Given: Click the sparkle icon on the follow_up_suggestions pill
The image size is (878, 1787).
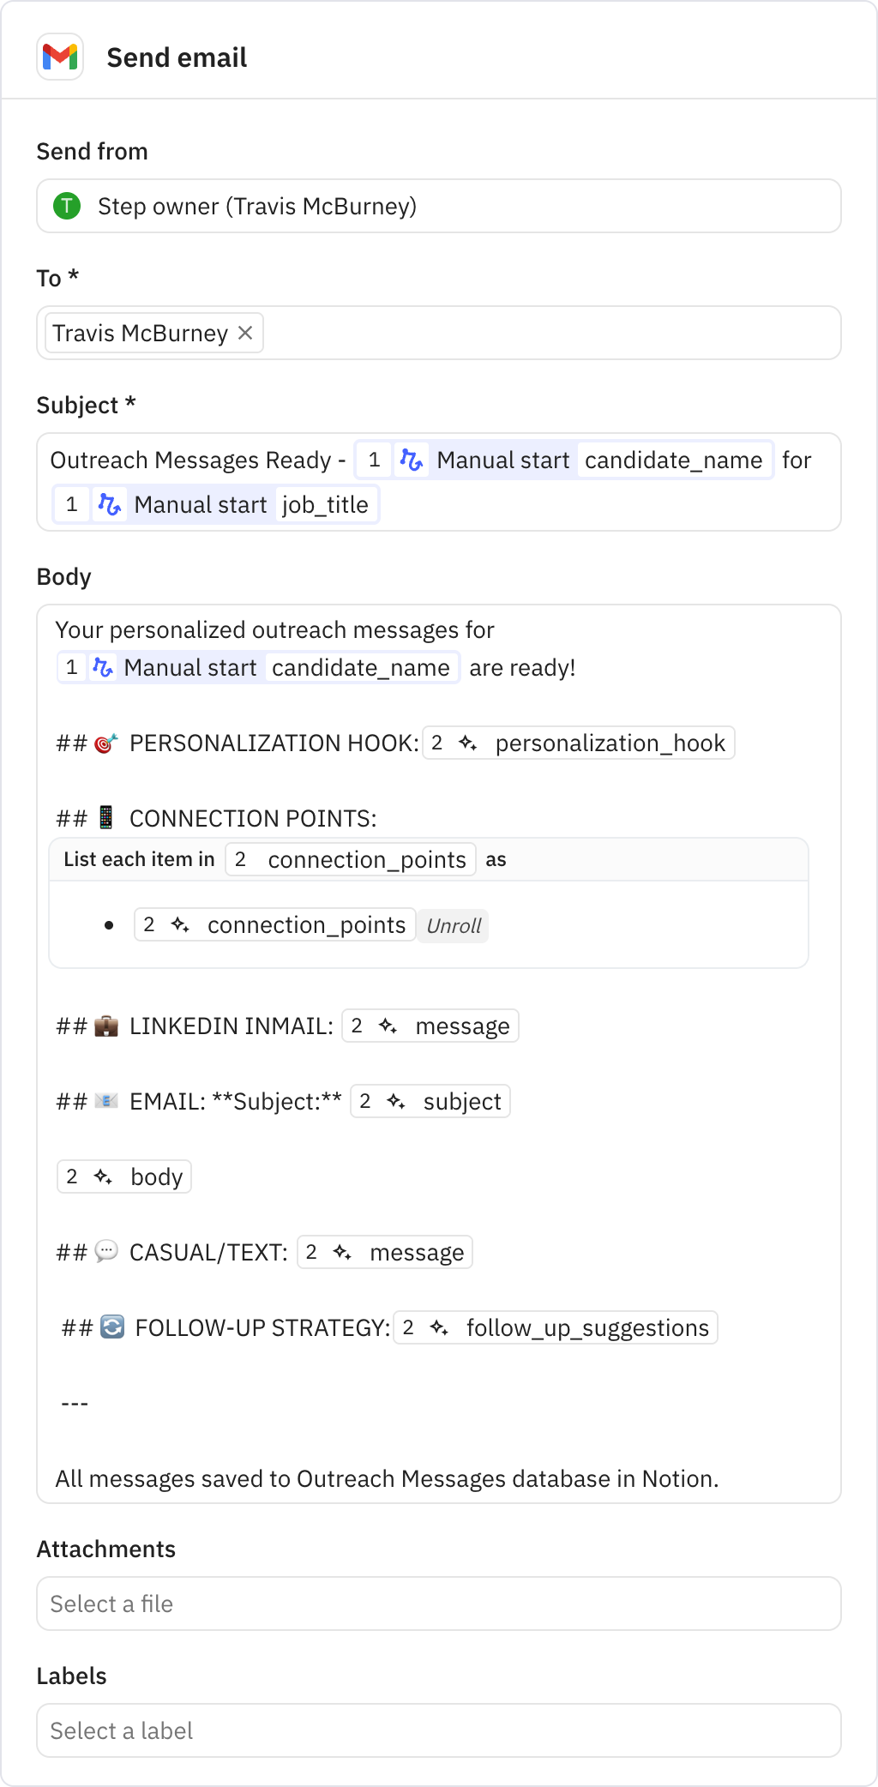Looking at the screenshot, I should [x=441, y=1327].
